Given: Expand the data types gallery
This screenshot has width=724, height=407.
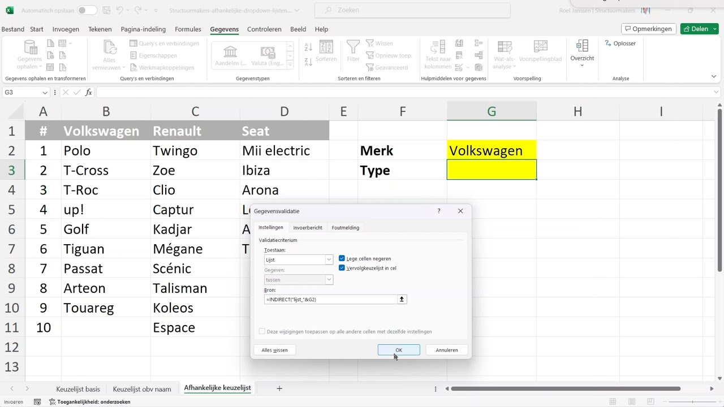Looking at the screenshot, I should click(x=291, y=65).
